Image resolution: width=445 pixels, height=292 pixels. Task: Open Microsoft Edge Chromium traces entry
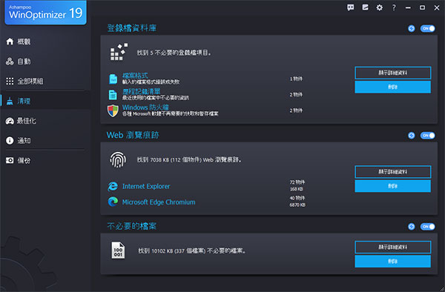coord(159,202)
